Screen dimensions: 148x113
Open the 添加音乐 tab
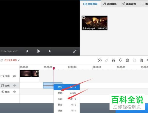(110, 4)
